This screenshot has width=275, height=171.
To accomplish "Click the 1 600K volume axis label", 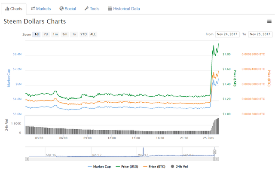I will tap(16, 124).
